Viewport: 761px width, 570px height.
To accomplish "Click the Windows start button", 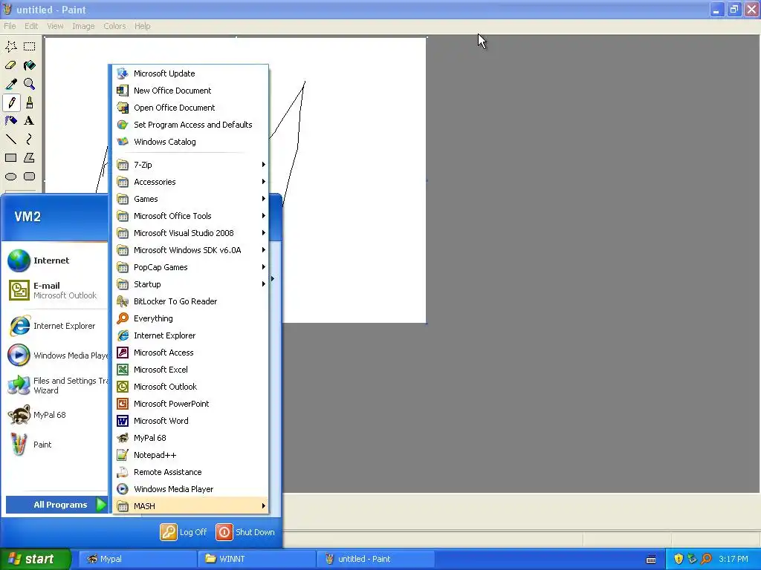I will click(35, 559).
